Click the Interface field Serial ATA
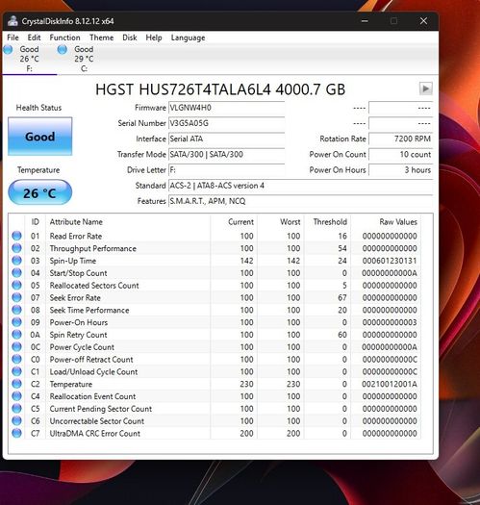This screenshot has width=480, height=505. pos(226,139)
